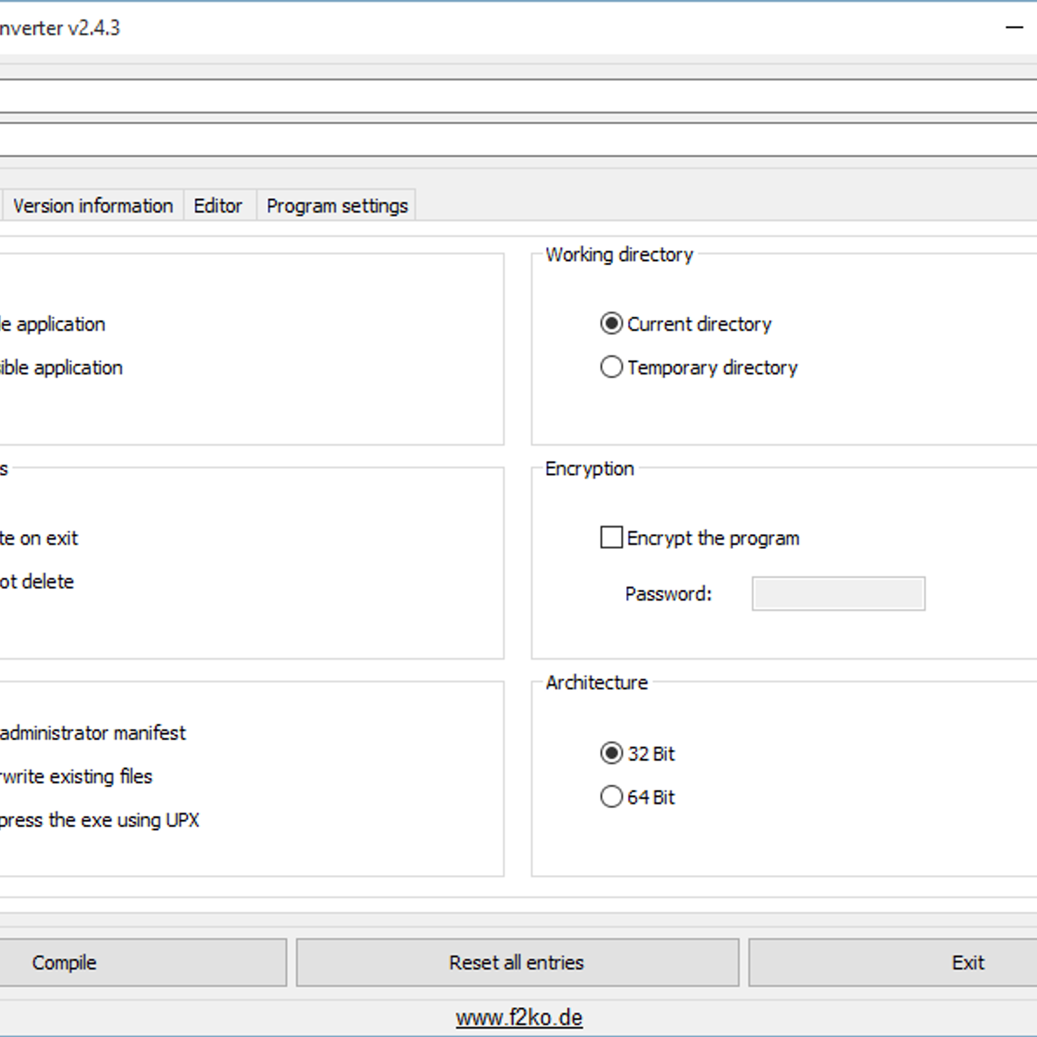Screen dimensions: 1037x1037
Task: Focus the upper file path field
Action: [518, 96]
